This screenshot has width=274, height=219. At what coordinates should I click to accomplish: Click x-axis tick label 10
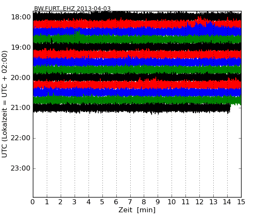[172, 202]
